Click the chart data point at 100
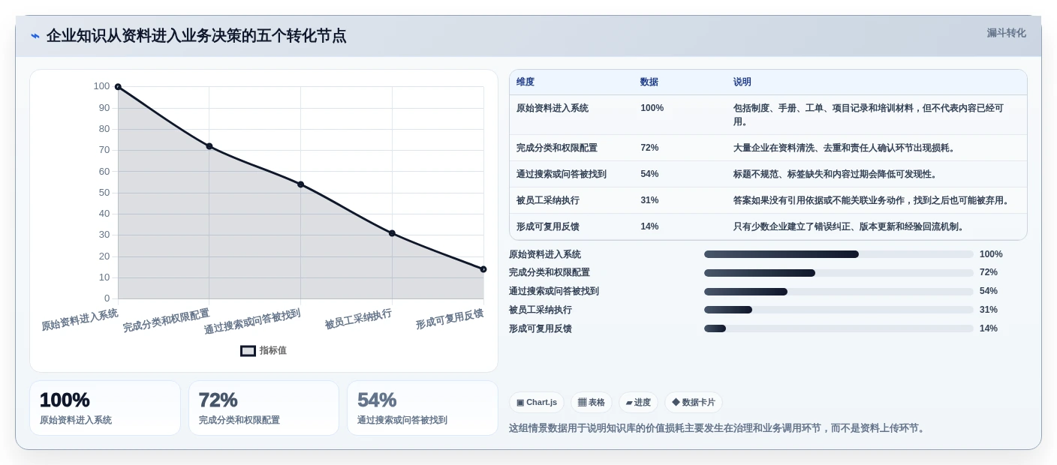This screenshot has width=1057, height=465. (x=118, y=87)
